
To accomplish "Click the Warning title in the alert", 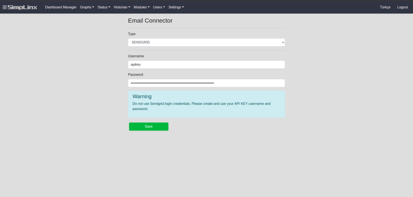I will (142, 97).
